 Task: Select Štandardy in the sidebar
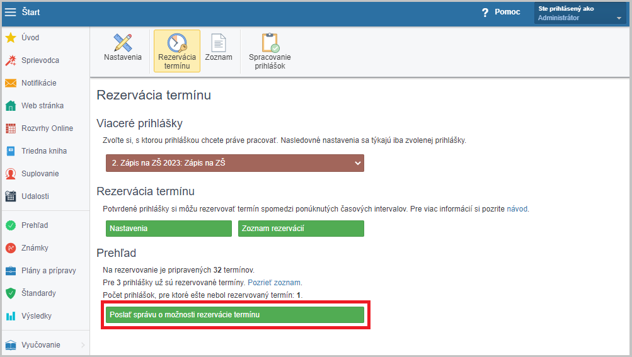click(38, 293)
